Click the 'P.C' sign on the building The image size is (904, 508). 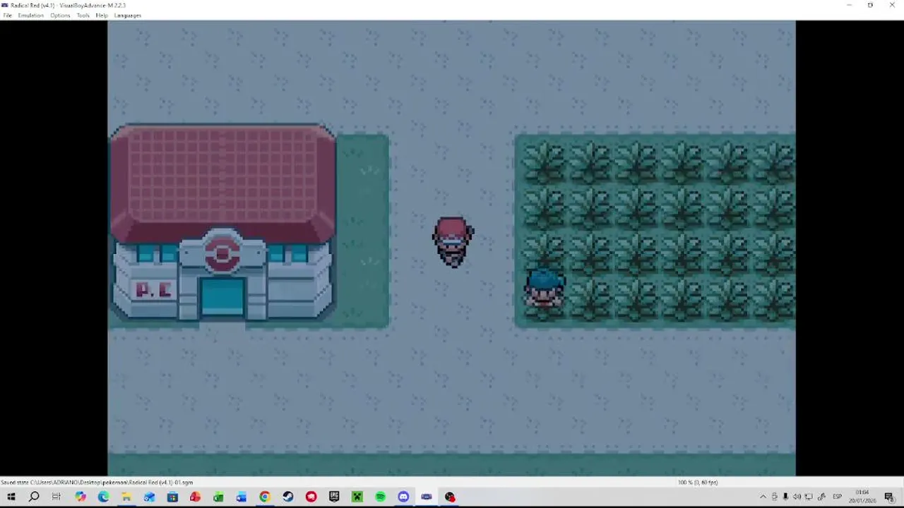153,289
